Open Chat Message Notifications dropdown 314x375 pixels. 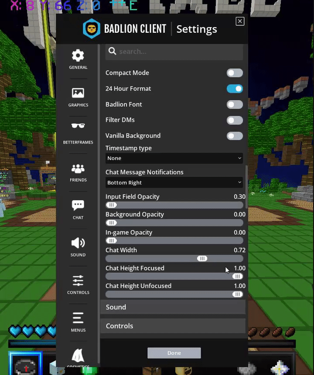click(x=174, y=183)
